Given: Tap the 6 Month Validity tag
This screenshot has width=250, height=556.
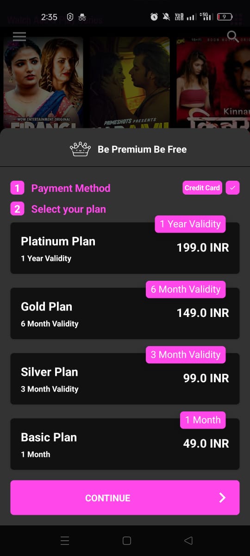Looking at the screenshot, I should [186, 289].
